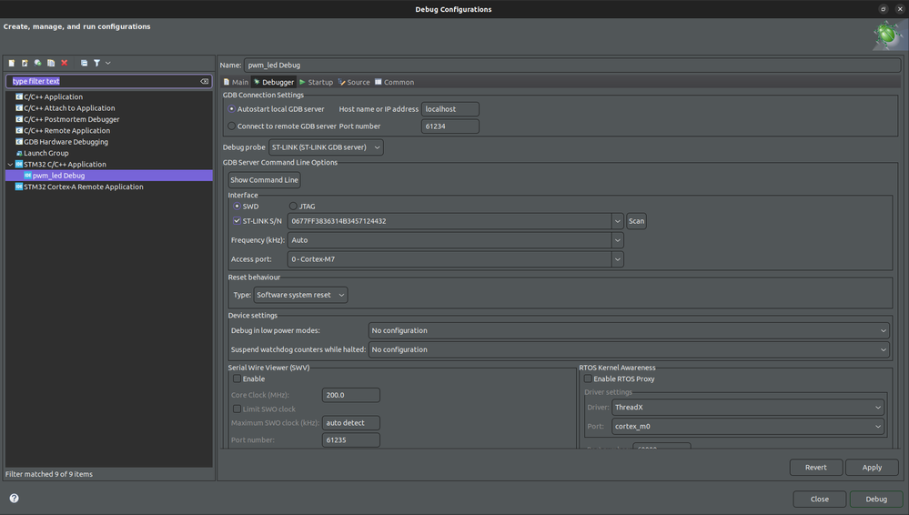Open Access port dropdown

(x=618, y=259)
